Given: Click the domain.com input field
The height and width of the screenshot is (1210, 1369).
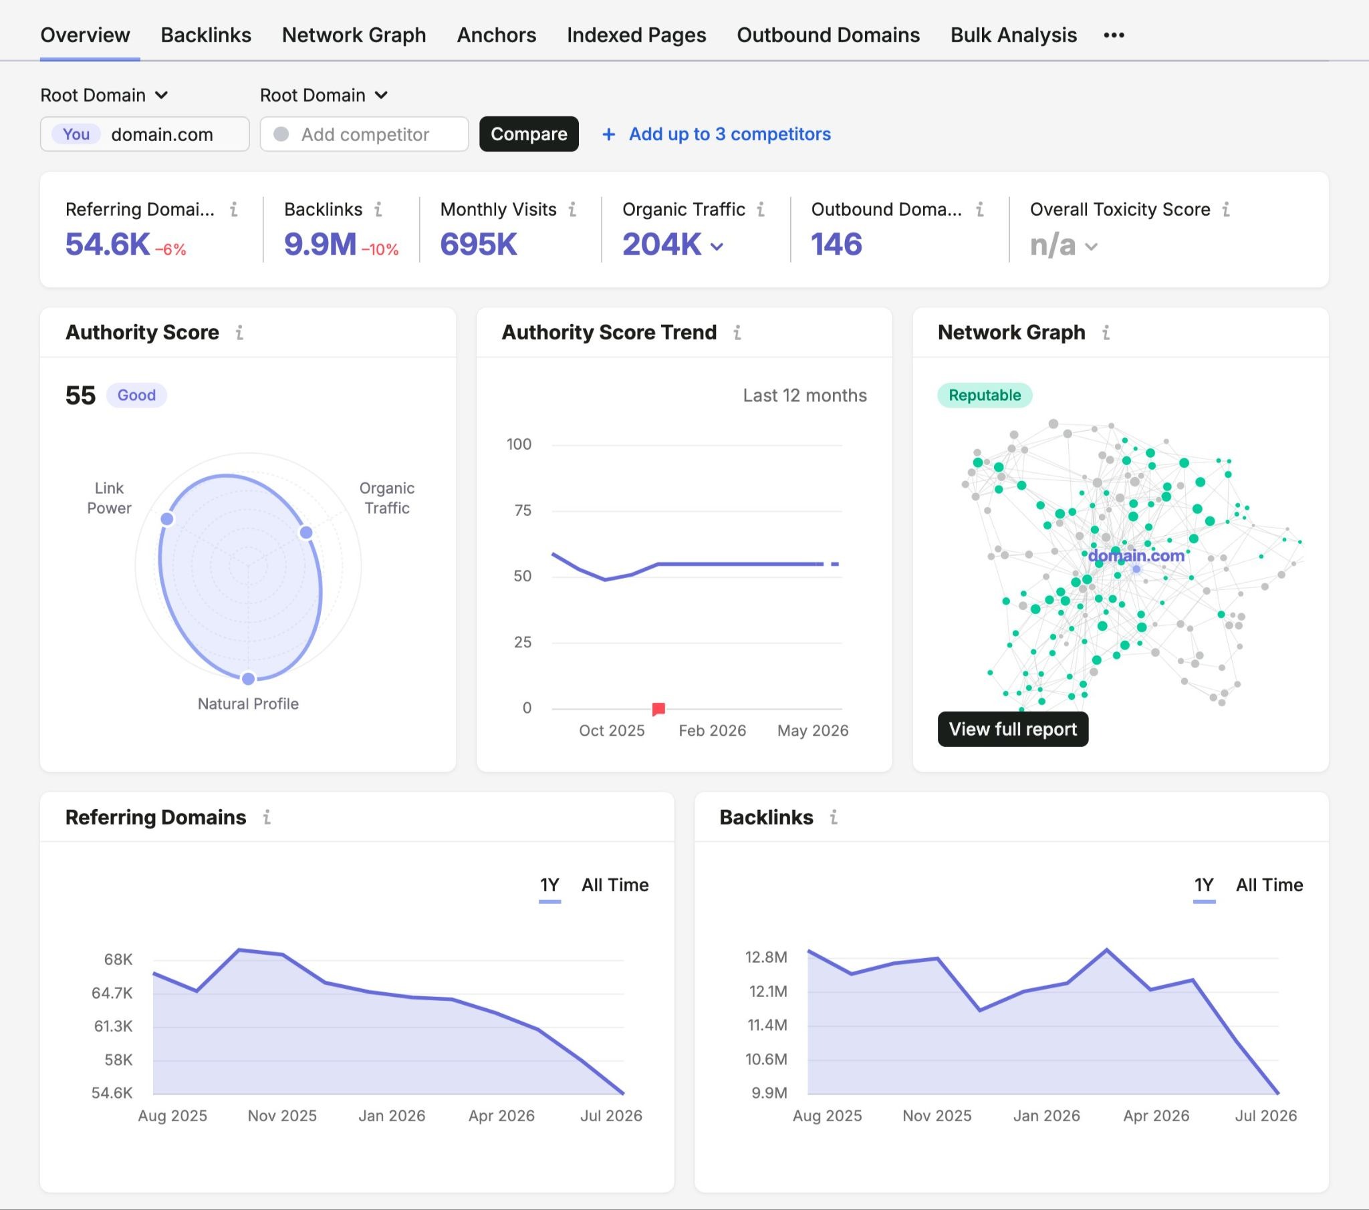Looking at the screenshot, I should [x=144, y=134].
